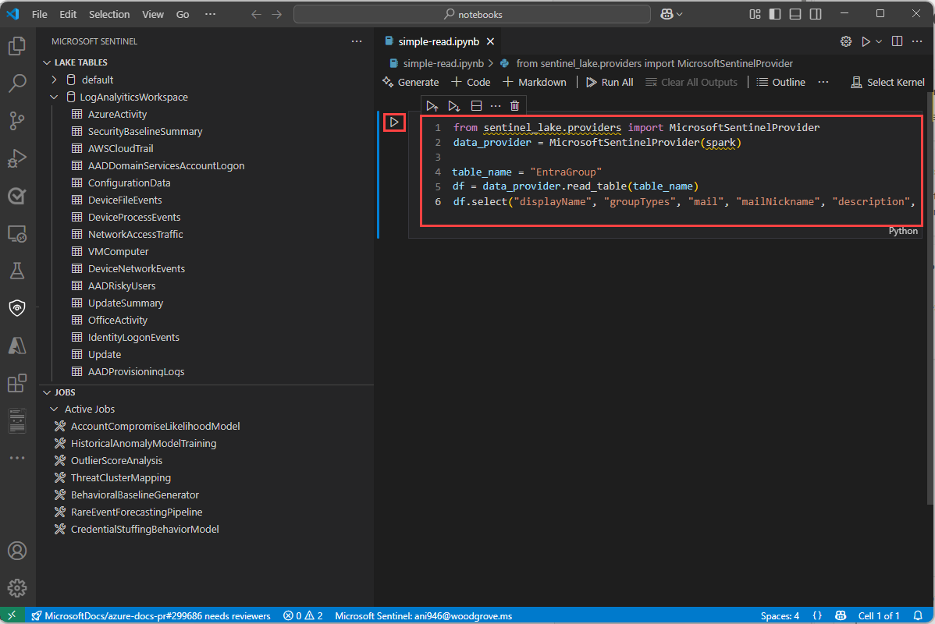The height and width of the screenshot is (624, 935).
Task: Open the Testing flask icon
Action: pos(17,271)
